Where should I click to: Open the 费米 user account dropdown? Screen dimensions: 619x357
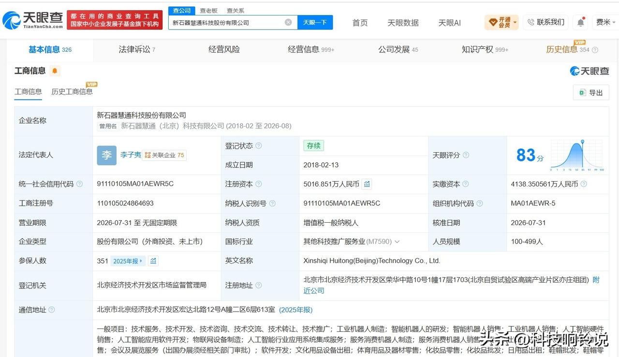coord(606,22)
